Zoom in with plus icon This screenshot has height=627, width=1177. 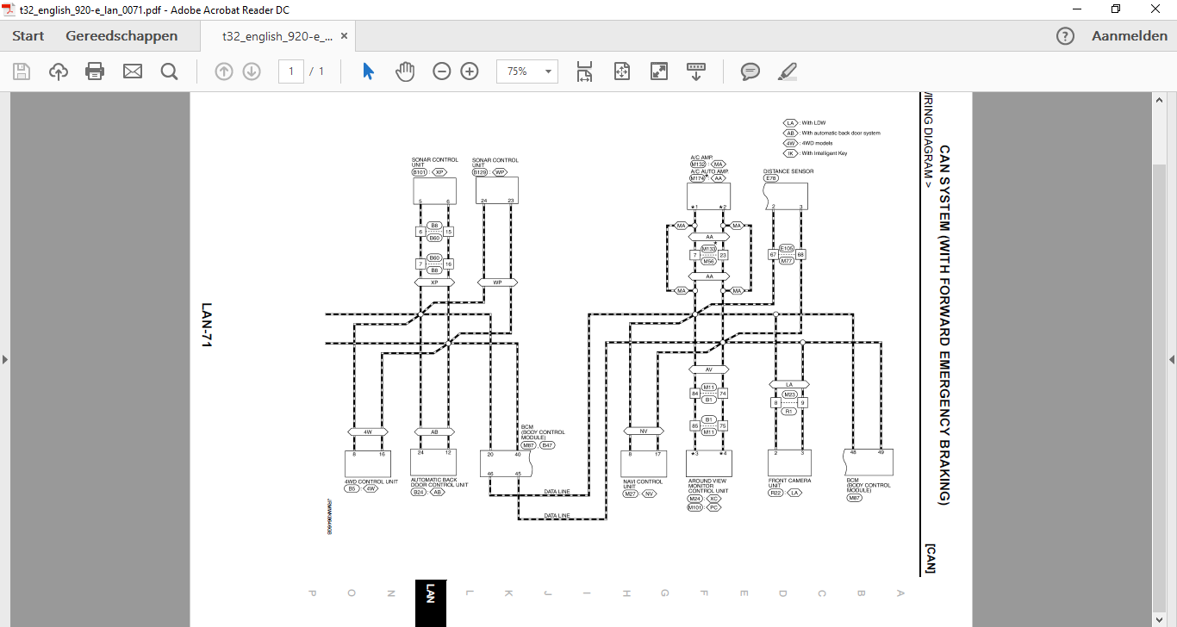pyautogui.click(x=470, y=71)
